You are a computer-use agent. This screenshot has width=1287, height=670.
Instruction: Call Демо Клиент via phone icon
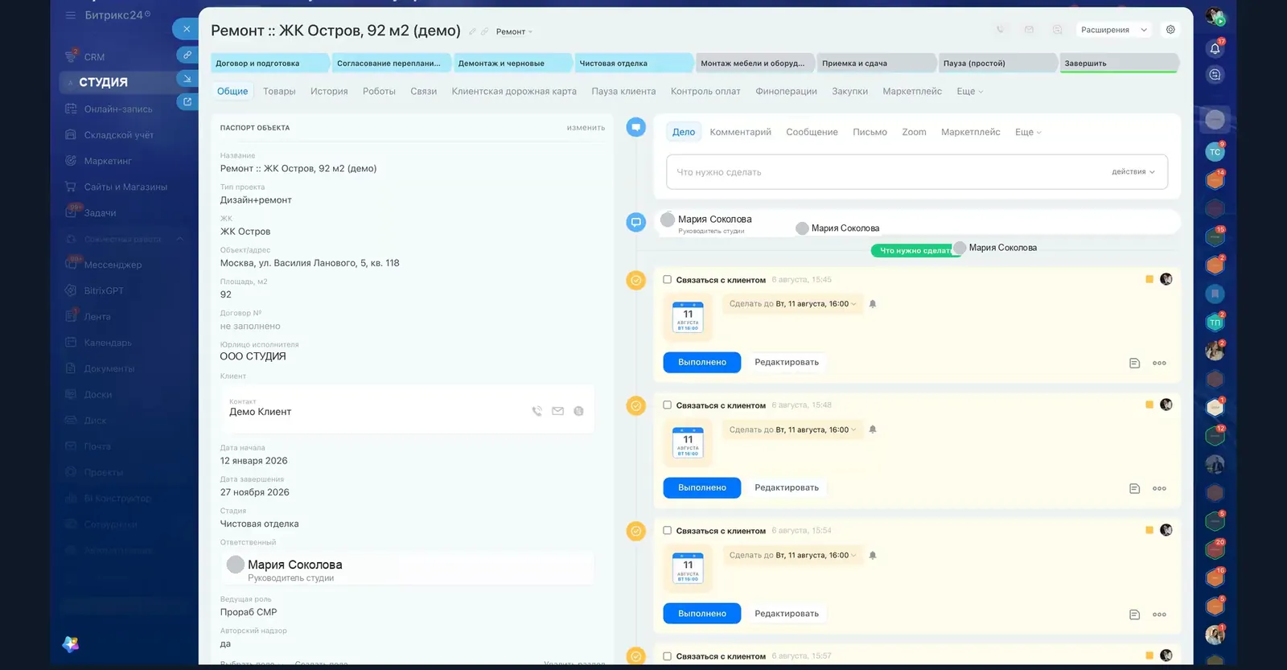point(537,411)
